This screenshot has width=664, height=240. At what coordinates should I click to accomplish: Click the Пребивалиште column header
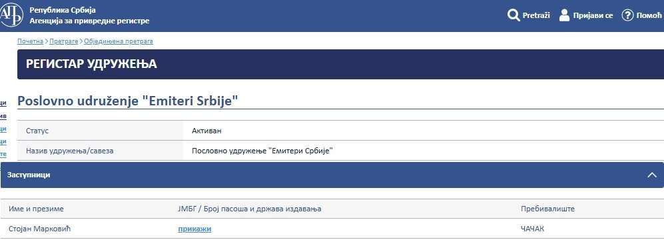[547, 209]
